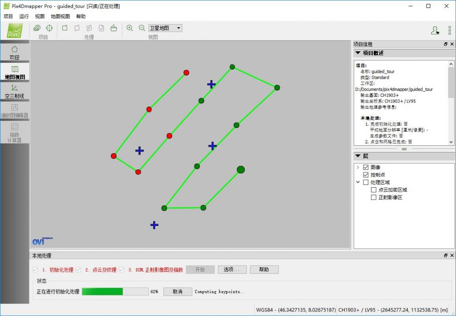Viewport: 456px width, 316px height.
Task: Click the WGS84 coordinates in status bar
Action: click(296, 310)
